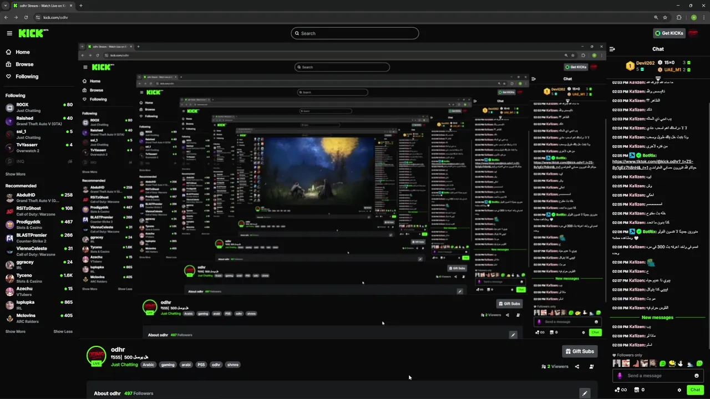Open TvYasserr channel in Following list
The width and height of the screenshot is (710, 399).
(39, 147)
